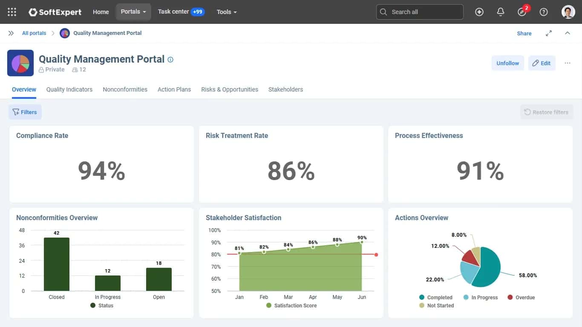Screen dimensions: 582x327
Task: Open the apps grid launcher icon
Action: 12,12
